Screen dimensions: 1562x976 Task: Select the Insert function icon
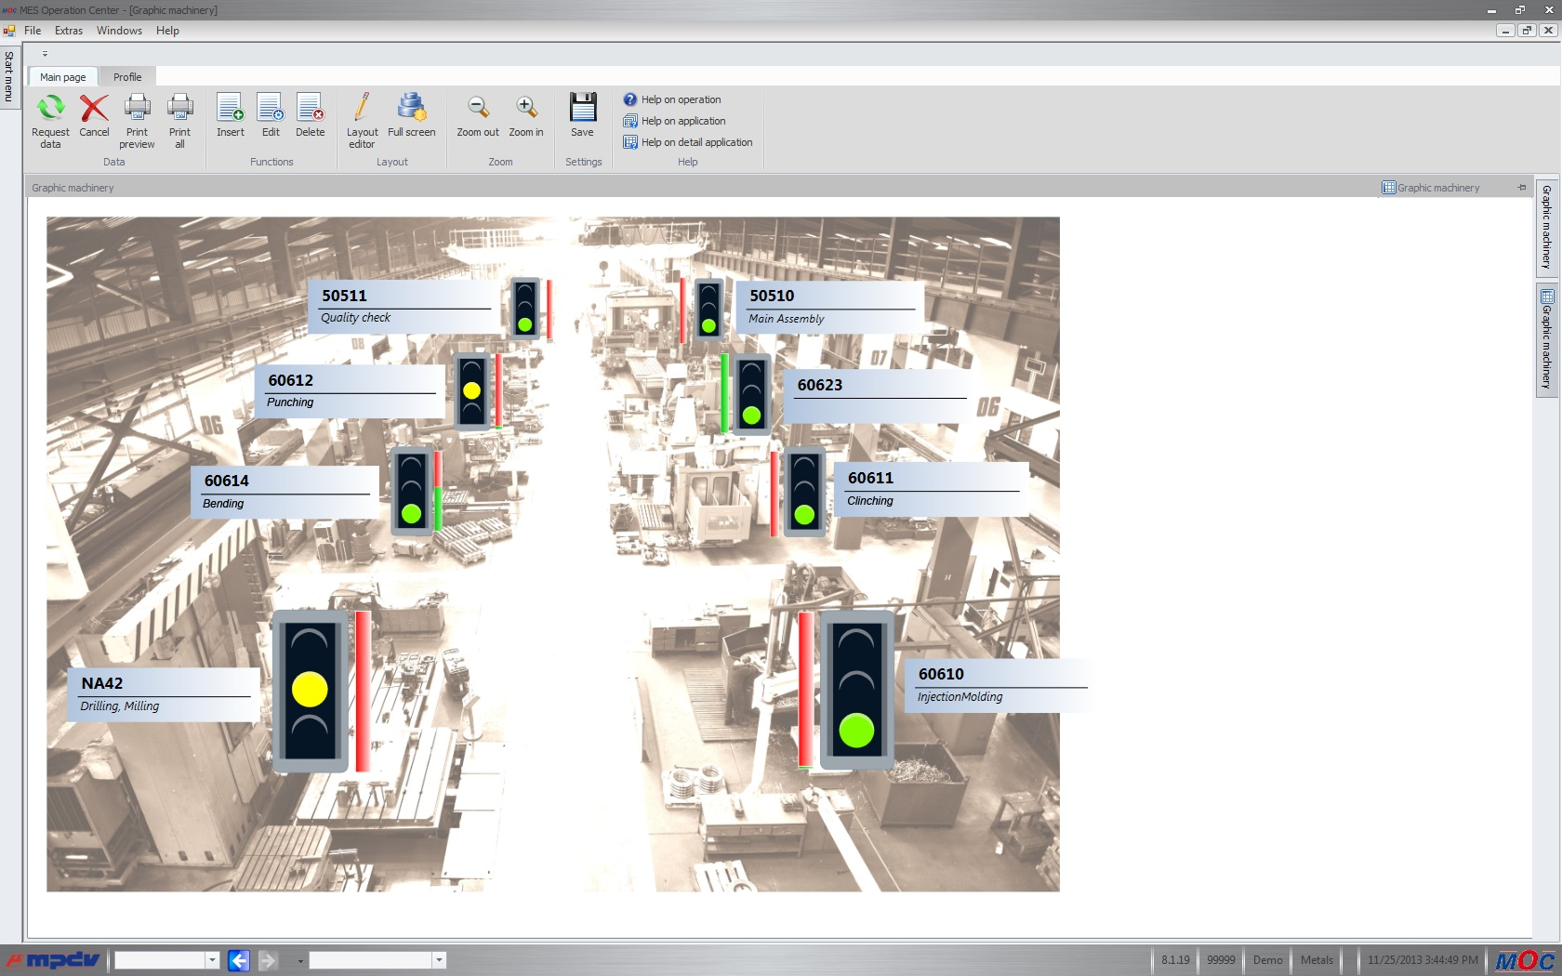tap(230, 113)
